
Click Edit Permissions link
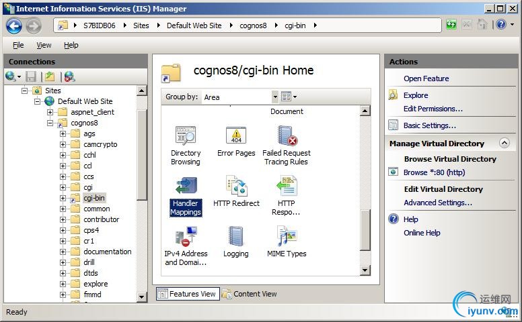point(433,109)
